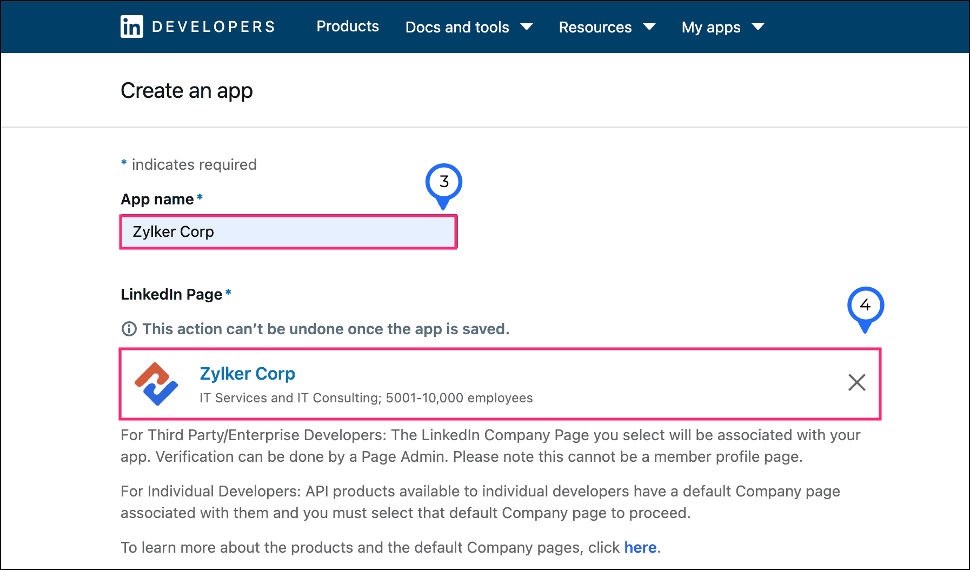Open the Products menu item
The height and width of the screenshot is (570, 970).
pyautogui.click(x=348, y=26)
